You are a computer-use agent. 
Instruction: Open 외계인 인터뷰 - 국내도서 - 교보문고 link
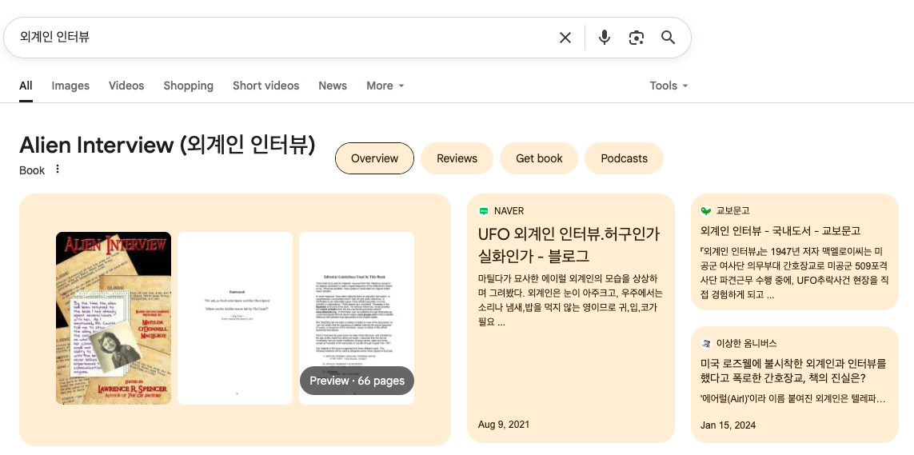(780, 231)
